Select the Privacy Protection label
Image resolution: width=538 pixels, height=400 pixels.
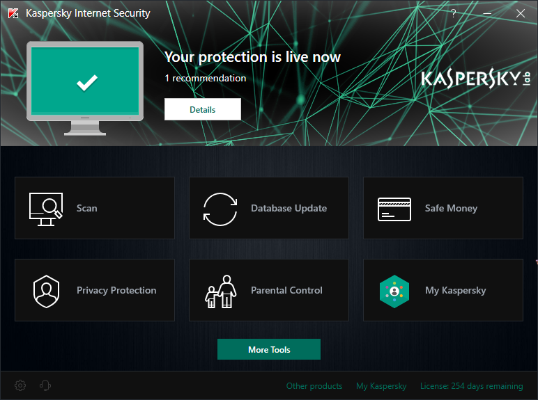click(116, 290)
